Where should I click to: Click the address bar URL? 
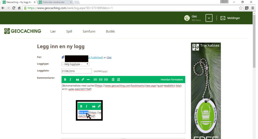70,8
